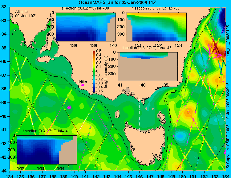
Task: Open the temperature section inset for lat=-41
Action: tap(47, 150)
